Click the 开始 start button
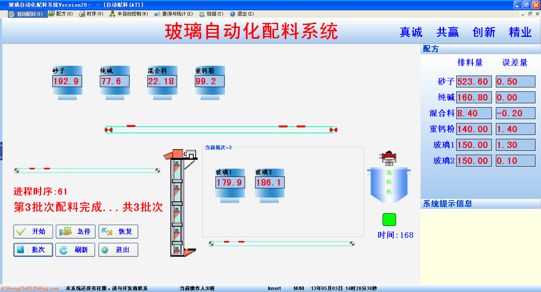Viewport: 541px width, 292px height. click(33, 231)
